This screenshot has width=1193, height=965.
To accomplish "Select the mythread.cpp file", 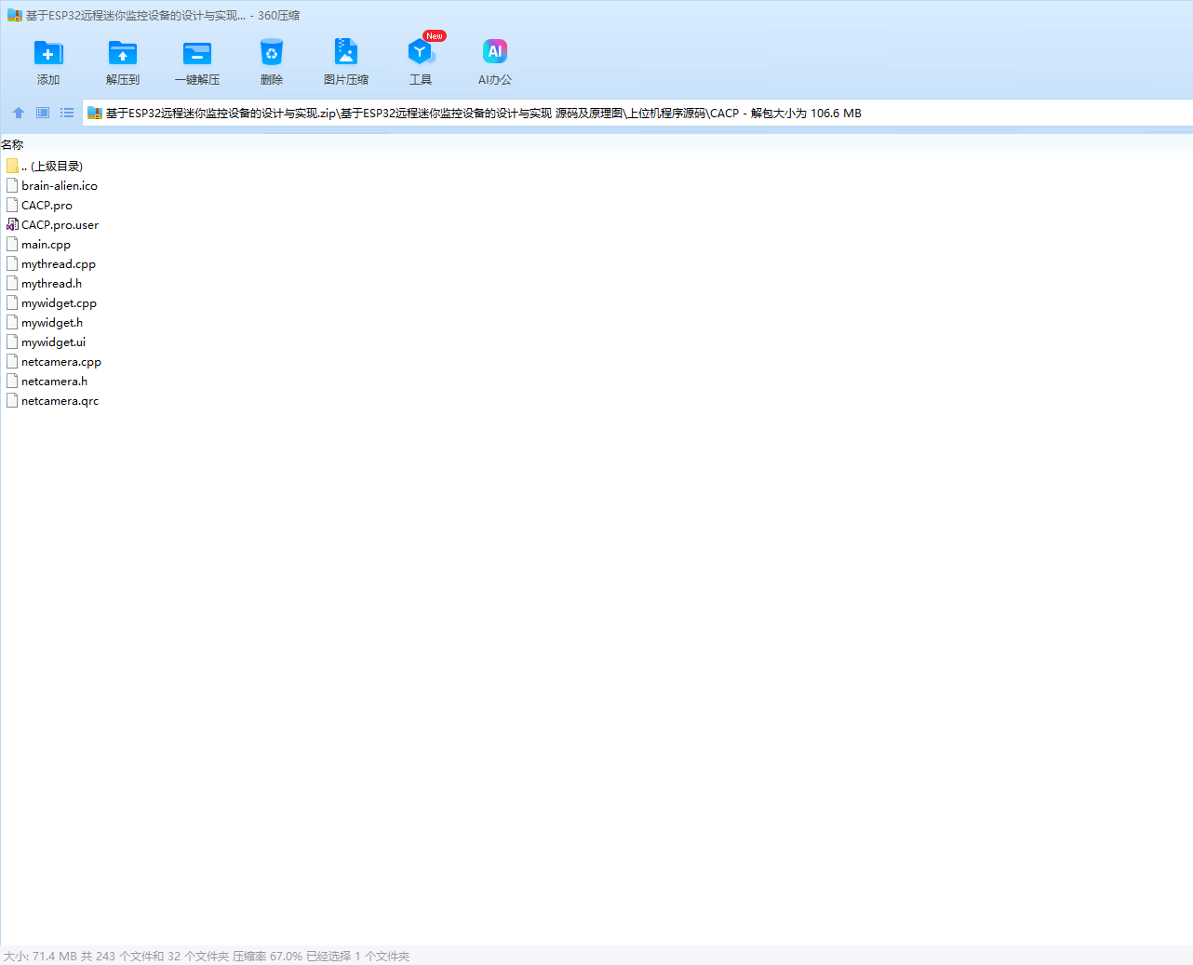I will pyautogui.click(x=59, y=264).
